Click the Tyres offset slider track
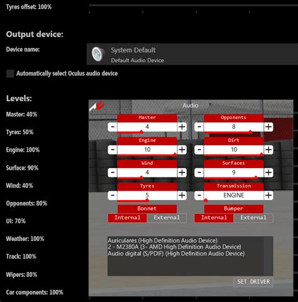Viewport: 298px width, 302px height. pyautogui.click(x=194, y=6)
